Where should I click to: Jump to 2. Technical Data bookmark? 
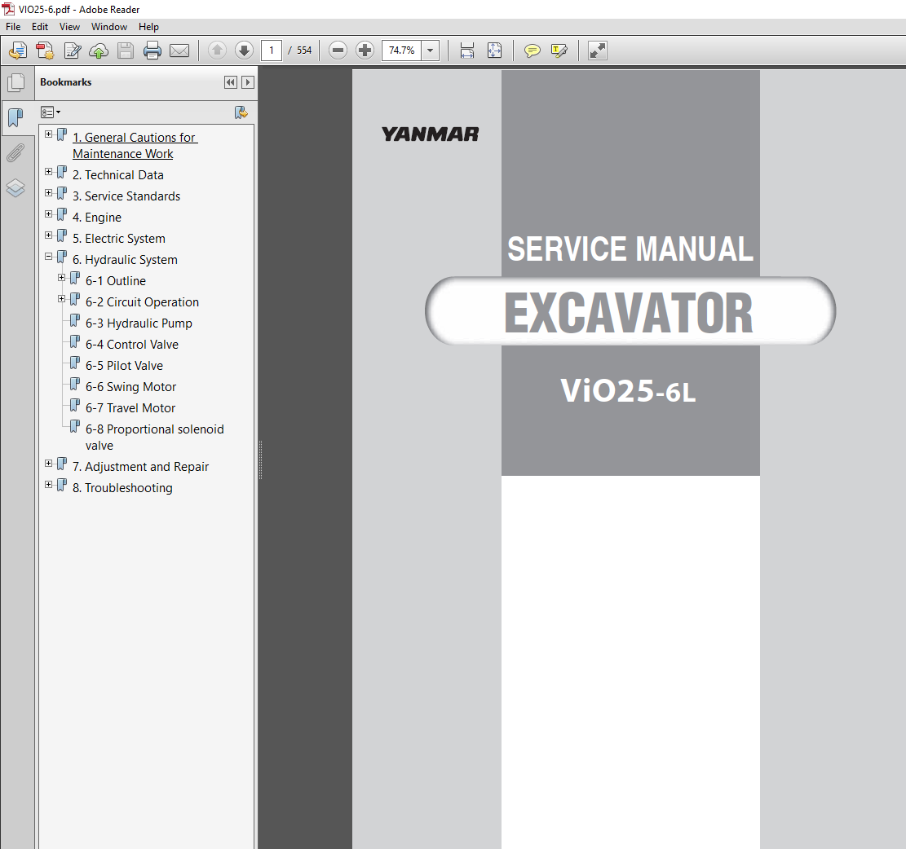(x=118, y=175)
